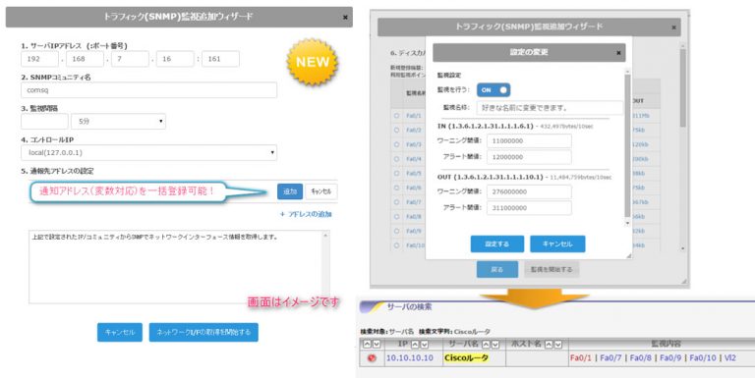Open Fa0/1 link in 監視内容 column
This screenshot has height=378, width=755.
(x=580, y=358)
